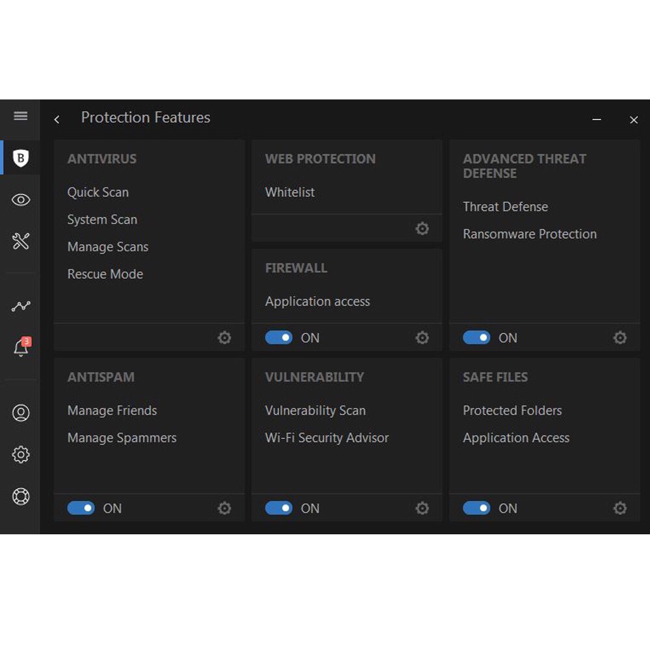Open the user Account icon

click(x=21, y=413)
